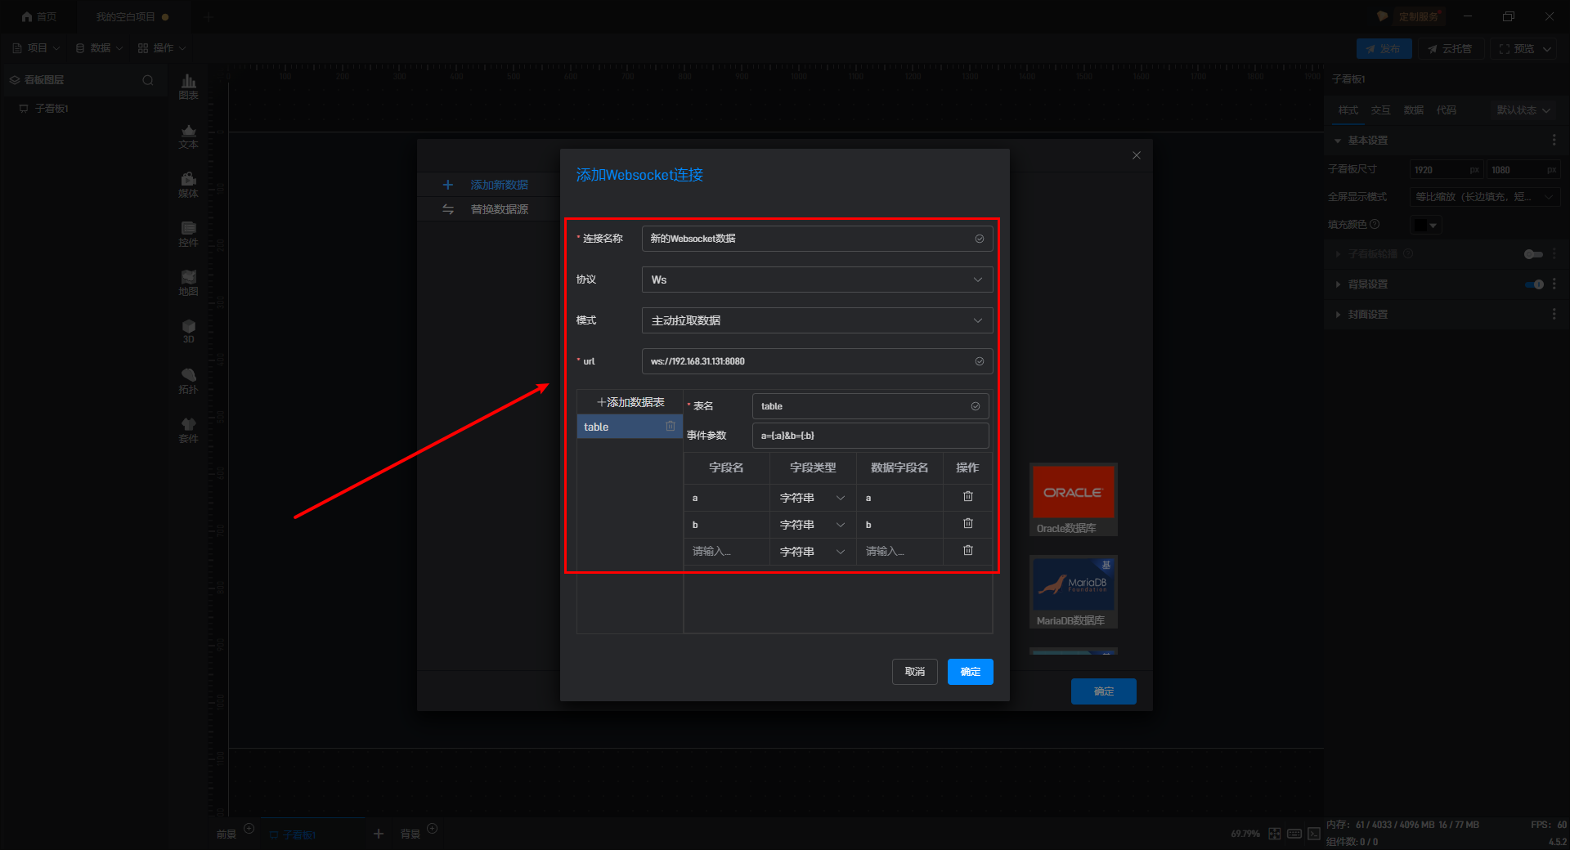Open the 默认状态 state dropdown
This screenshot has width=1570, height=850.
(1523, 110)
